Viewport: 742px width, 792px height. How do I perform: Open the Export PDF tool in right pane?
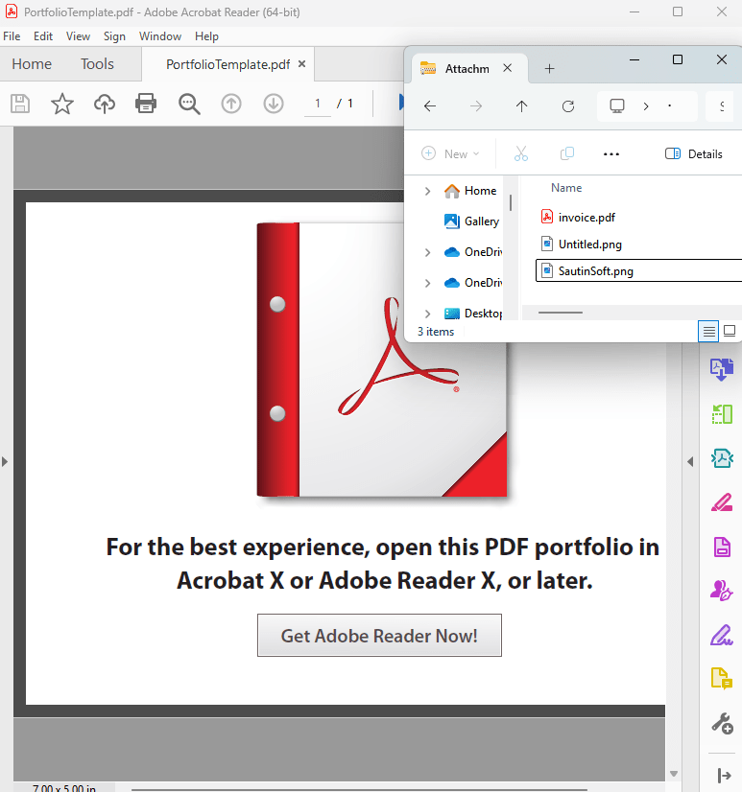click(722, 370)
